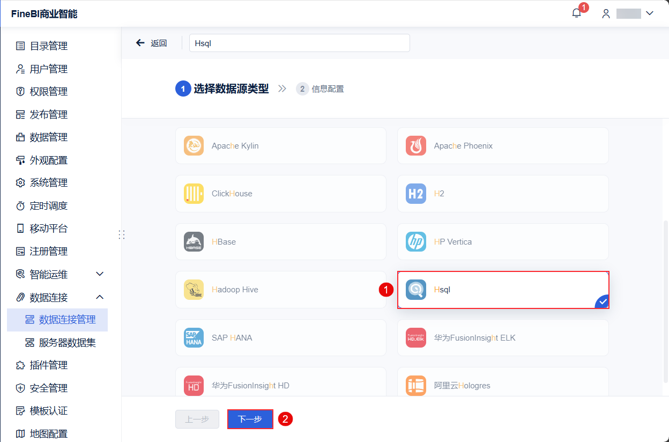This screenshot has width=669, height=442.
Task: Click the FineBI商业智能 title
Action: [x=44, y=14]
